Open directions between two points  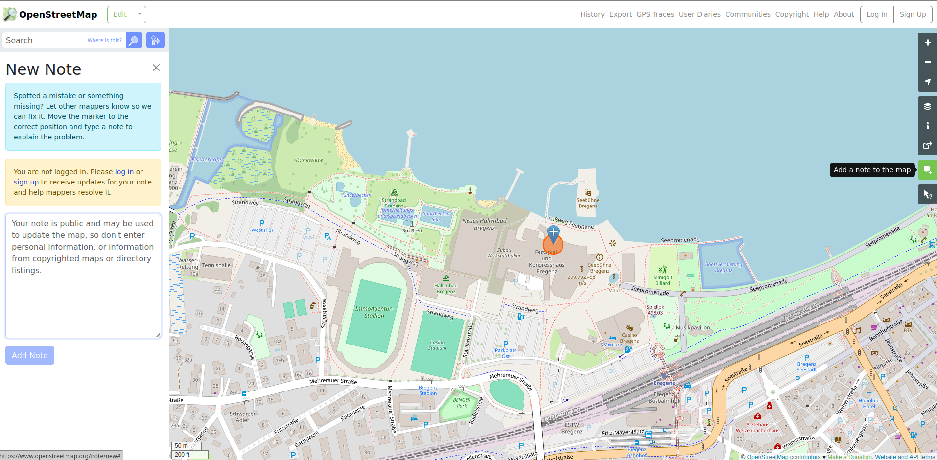pyautogui.click(x=156, y=40)
